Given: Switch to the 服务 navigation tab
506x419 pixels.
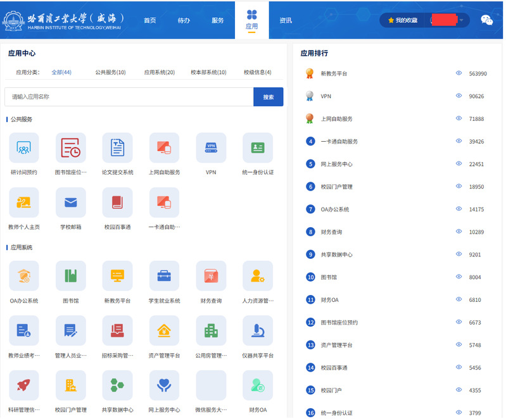Looking at the screenshot, I should pos(217,20).
